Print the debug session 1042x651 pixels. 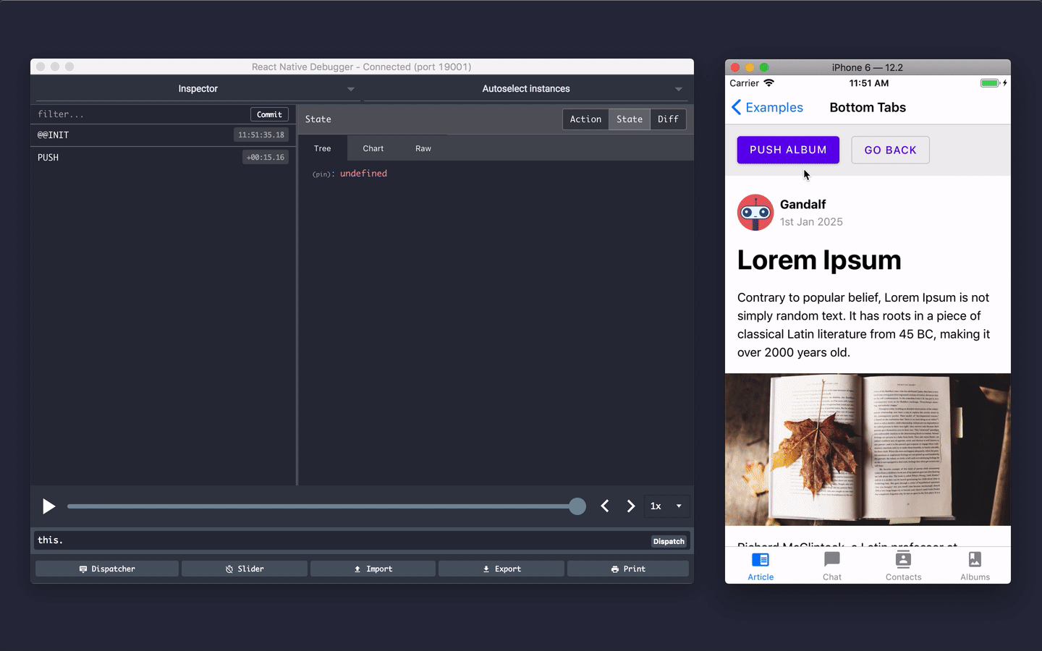coord(627,569)
